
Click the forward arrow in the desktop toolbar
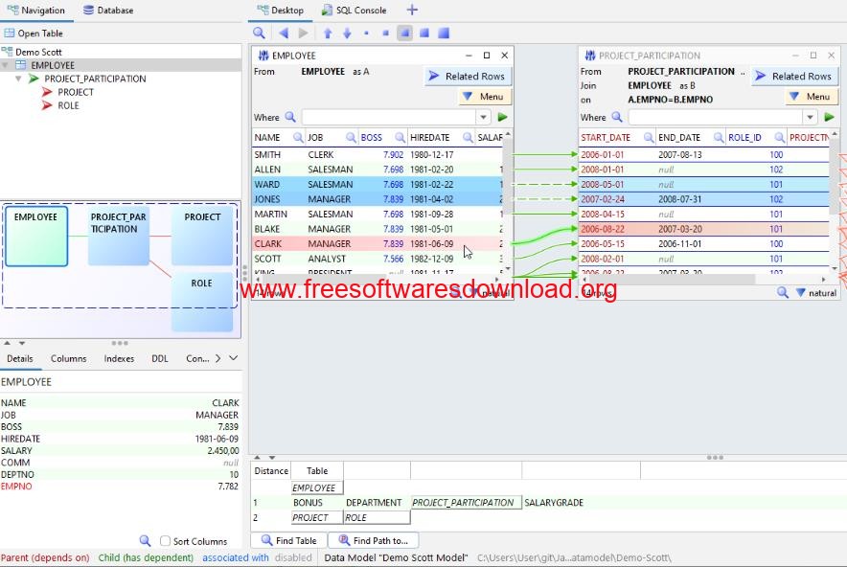304,33
